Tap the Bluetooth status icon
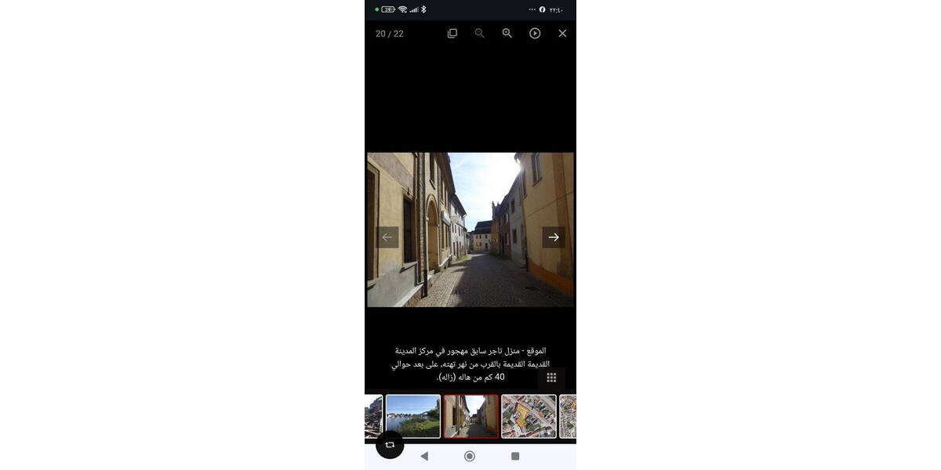941x470 pixels. (423, 9)
